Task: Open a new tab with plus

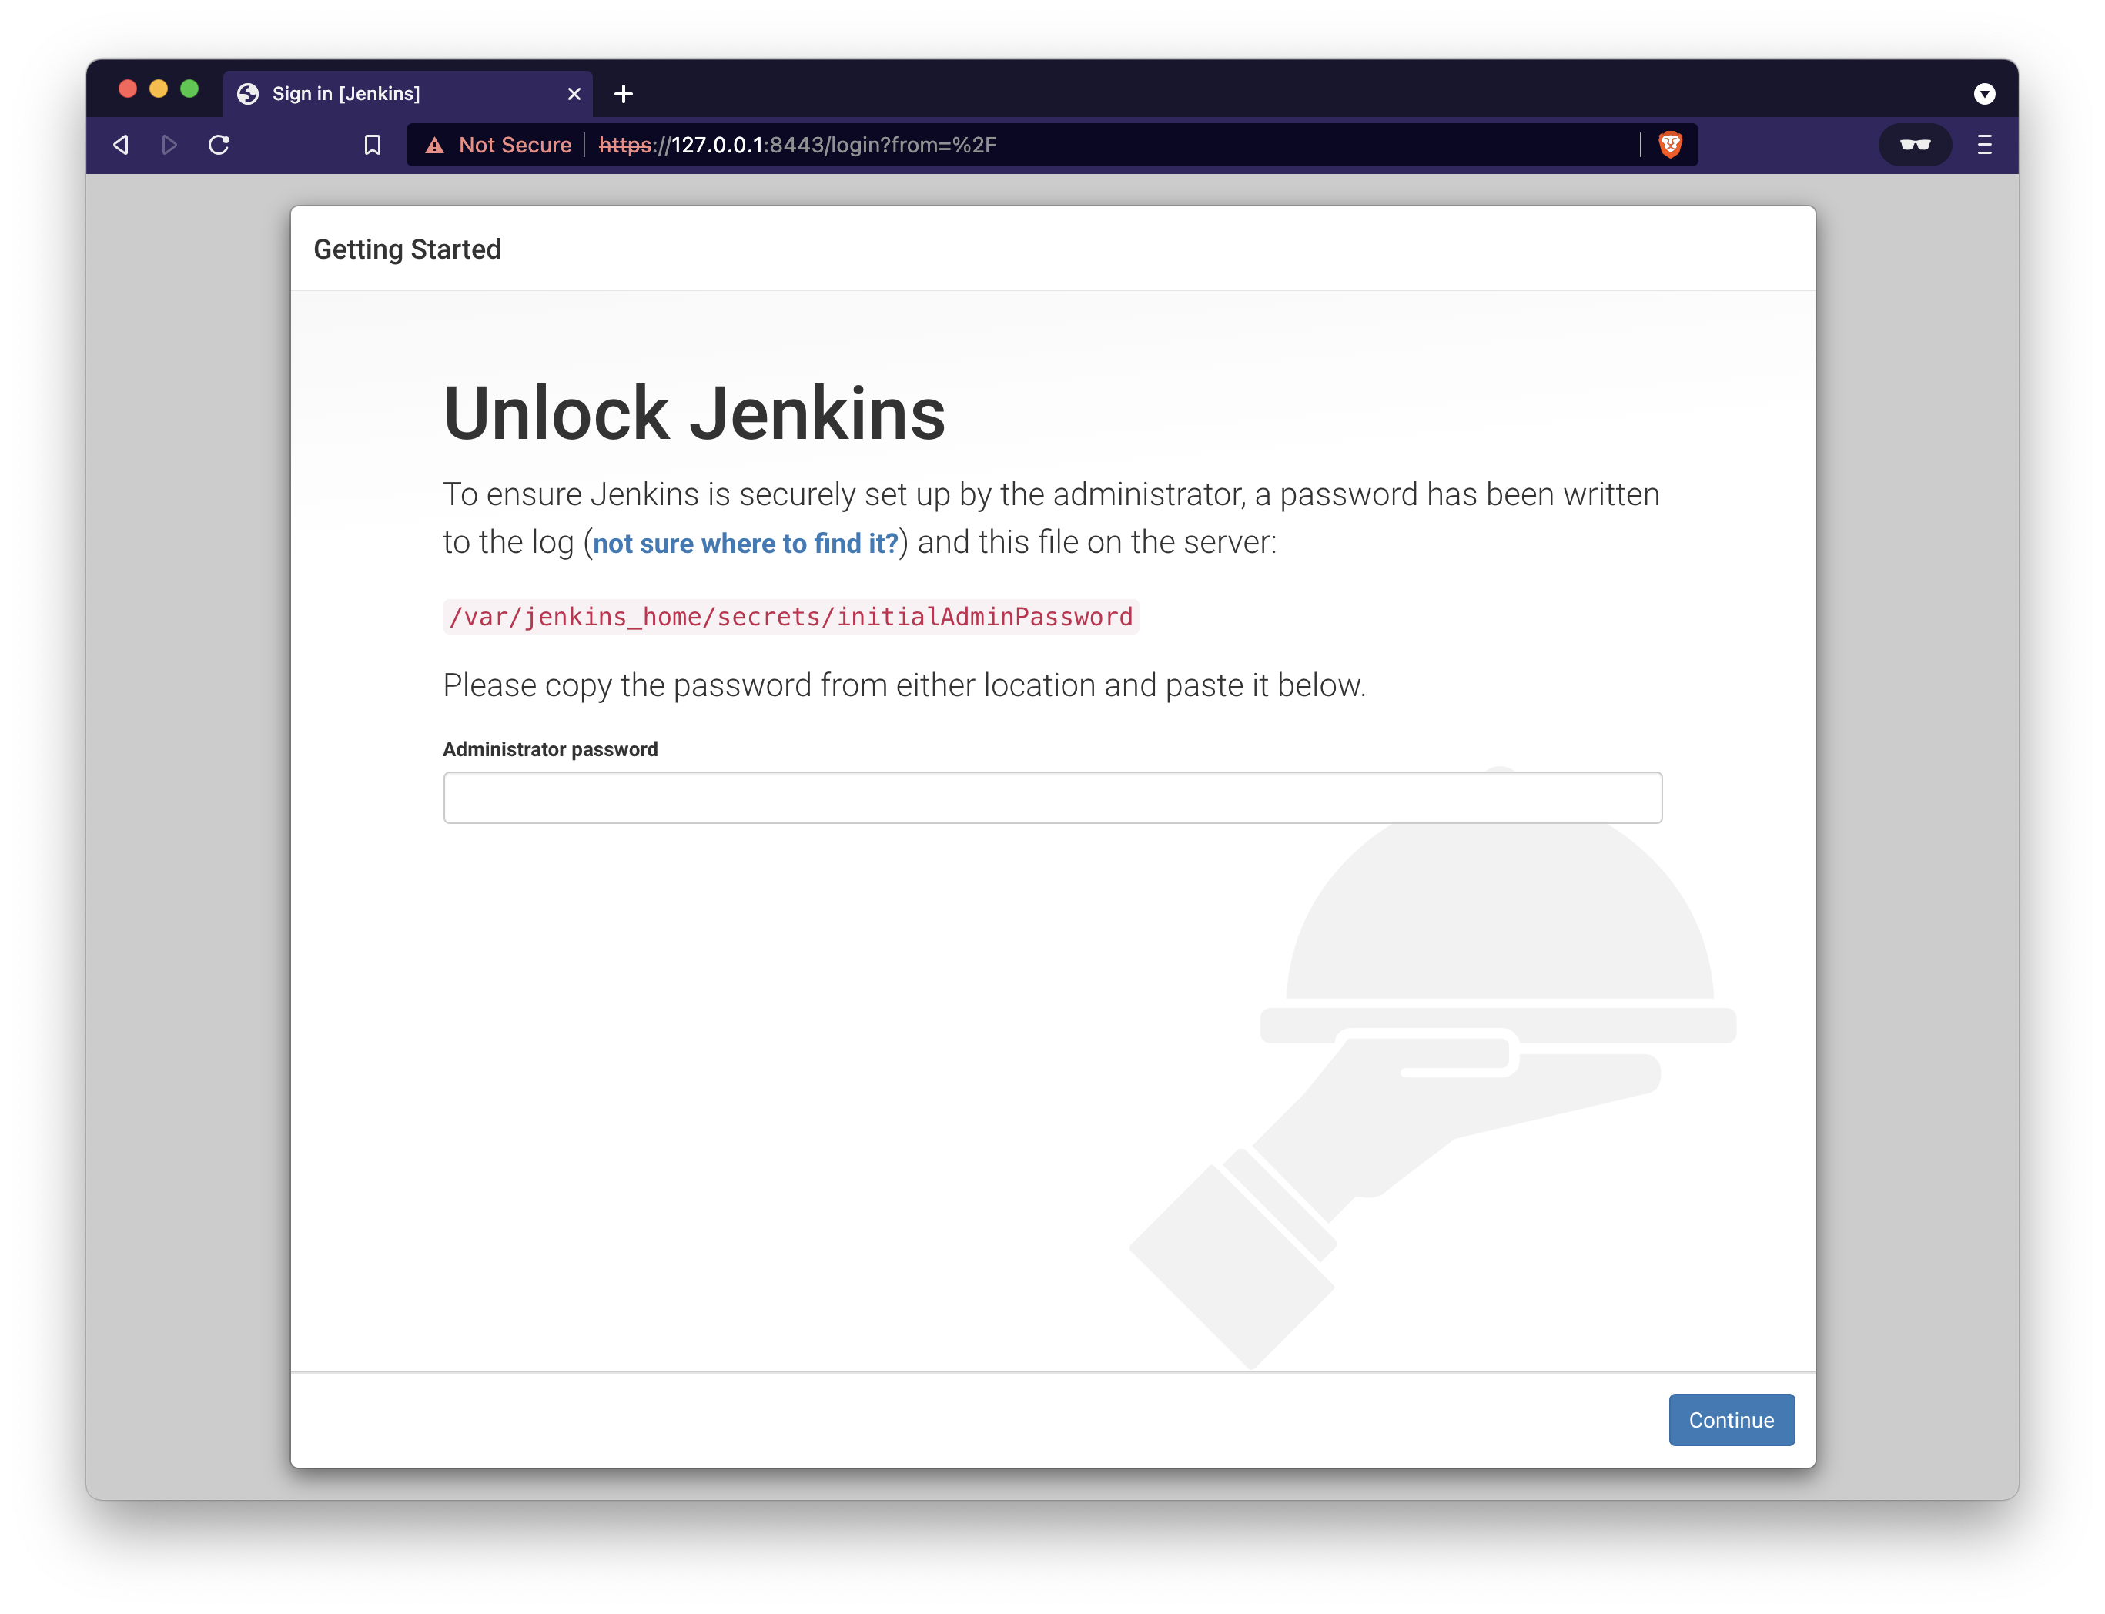Action: (623, 94)
